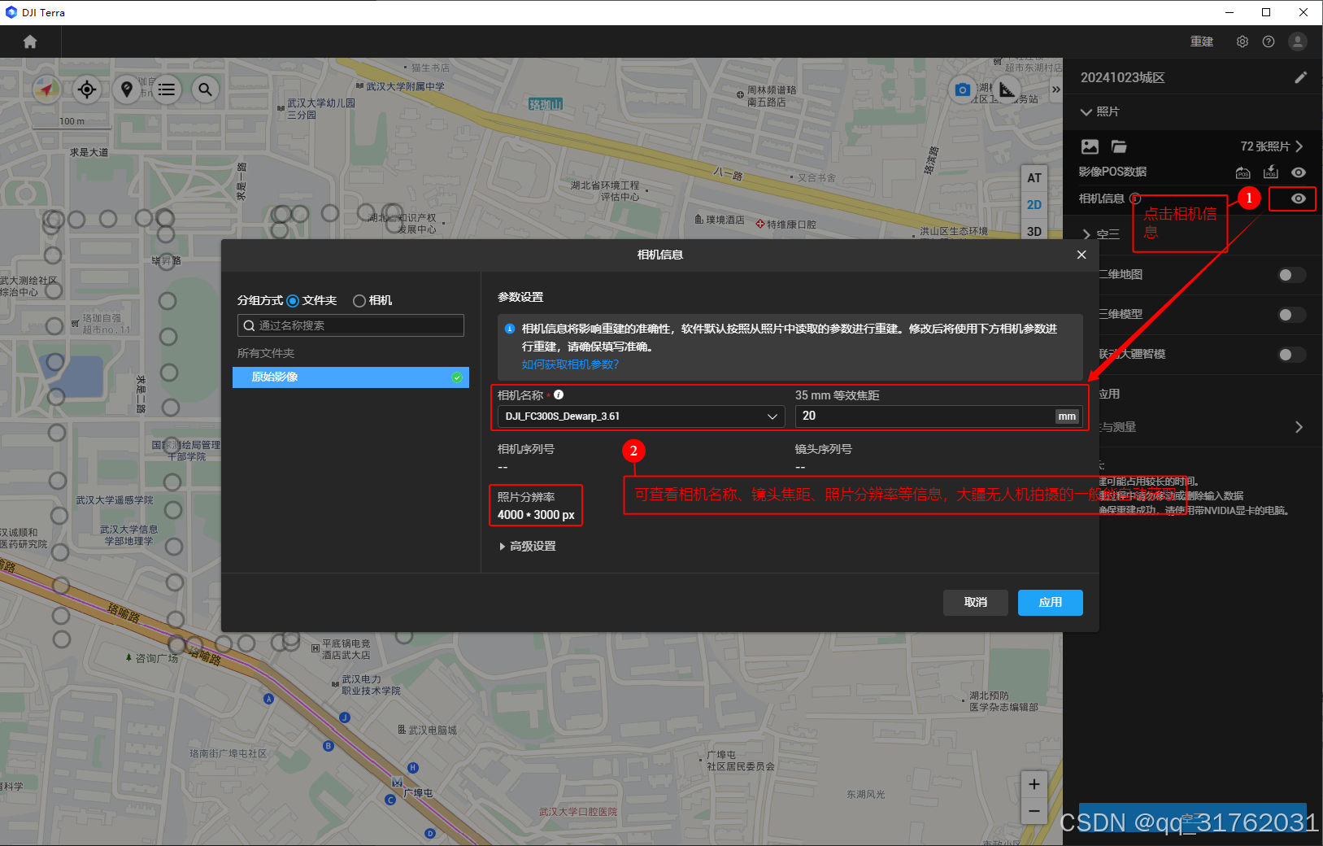Select the 文件夹 grouping radio button
Viewport: 1323px width, 846px height.
(x=293, y=301)
